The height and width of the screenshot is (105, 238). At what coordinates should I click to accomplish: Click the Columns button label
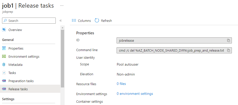[x=84, y=21]
